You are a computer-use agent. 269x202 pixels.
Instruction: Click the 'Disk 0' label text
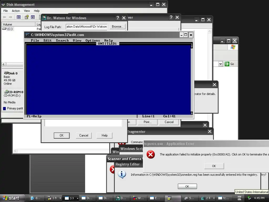click(x=13, y=73)
